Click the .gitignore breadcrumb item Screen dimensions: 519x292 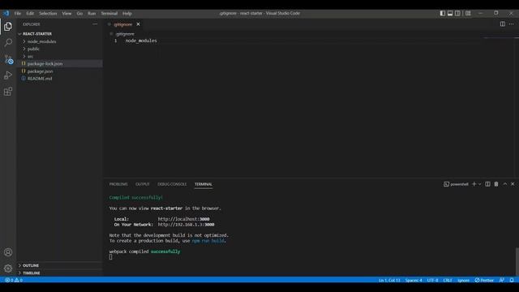point(125,34)
